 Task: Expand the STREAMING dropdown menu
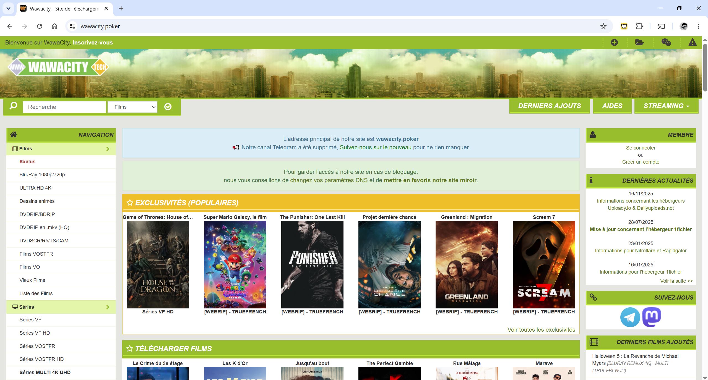click(x=666, y=106)
